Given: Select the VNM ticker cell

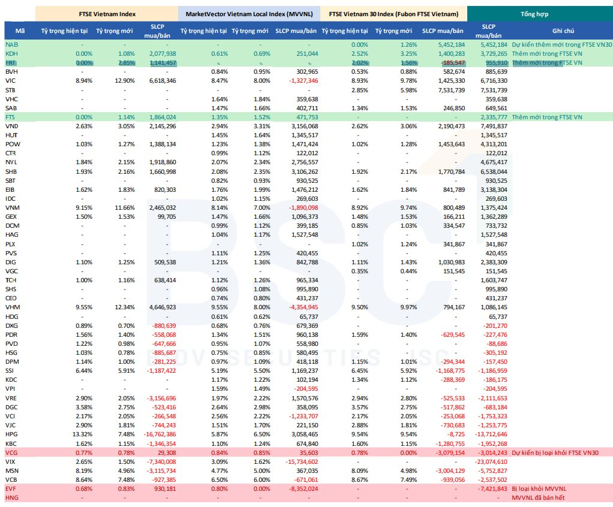Looking at the screenshot, I should 12,207.
